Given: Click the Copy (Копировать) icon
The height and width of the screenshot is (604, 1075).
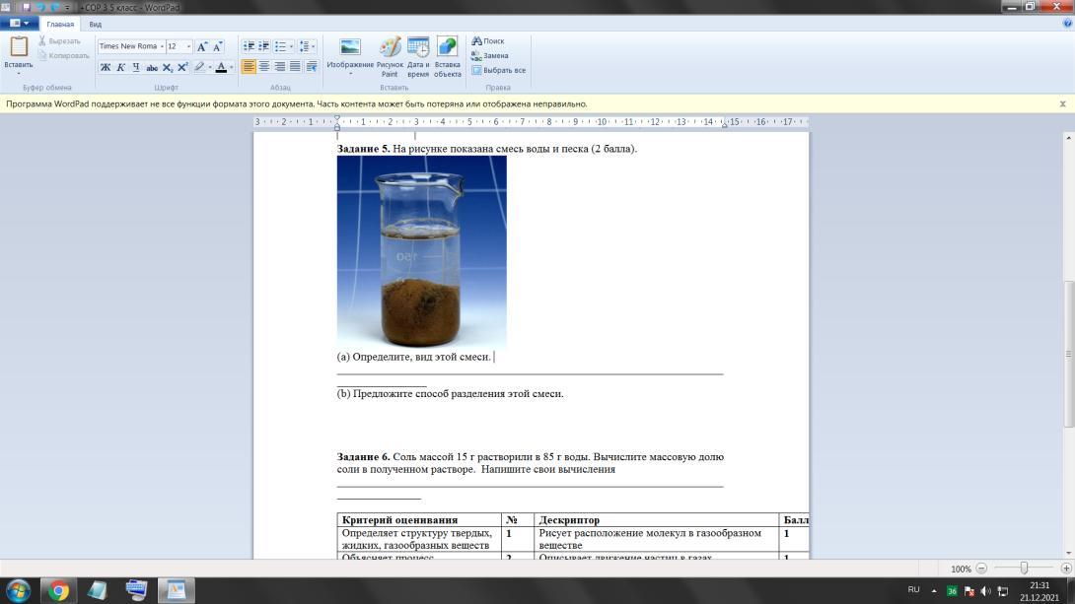Looking at the screenshot, I should 42,55.
